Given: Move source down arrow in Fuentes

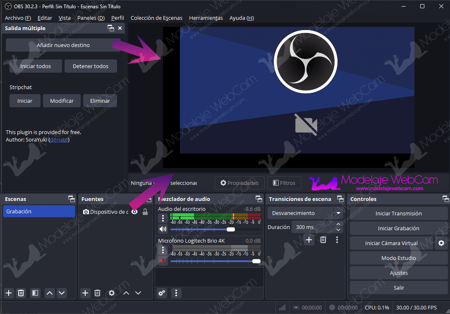Looking at the screenshot, I should pyautogui.click(x=138, y=293).
